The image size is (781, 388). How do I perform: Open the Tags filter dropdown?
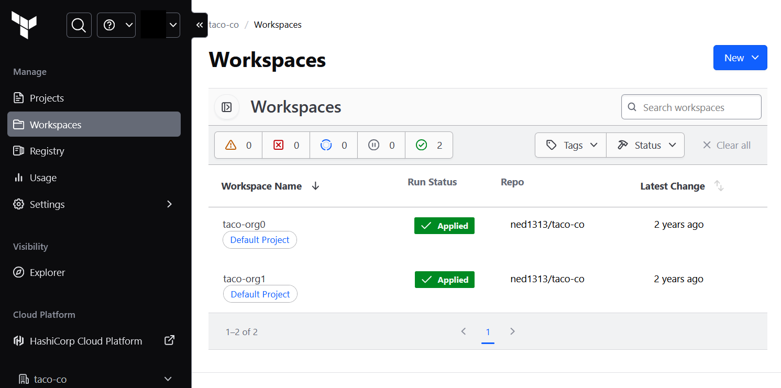click(570, 145)
